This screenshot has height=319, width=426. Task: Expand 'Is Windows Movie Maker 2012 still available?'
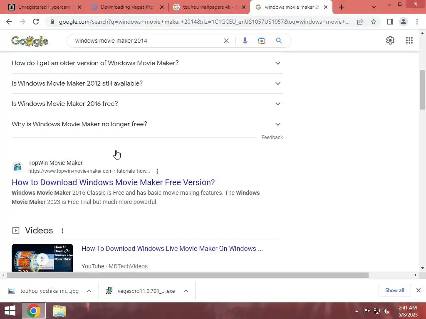coord(147,83)
